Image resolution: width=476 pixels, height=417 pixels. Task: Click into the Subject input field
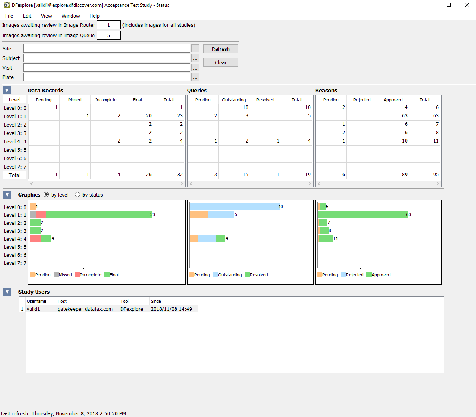point(106,58)
